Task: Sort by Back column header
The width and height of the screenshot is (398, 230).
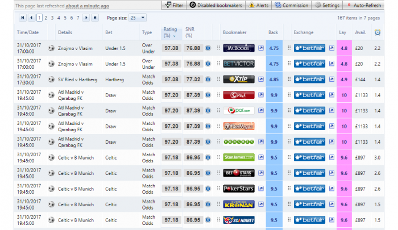Action: (273, 32)
